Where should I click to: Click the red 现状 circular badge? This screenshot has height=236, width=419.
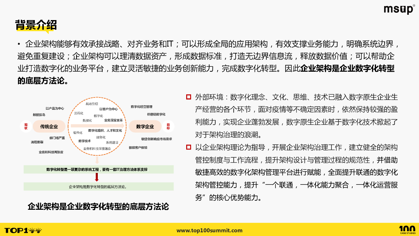26,126
